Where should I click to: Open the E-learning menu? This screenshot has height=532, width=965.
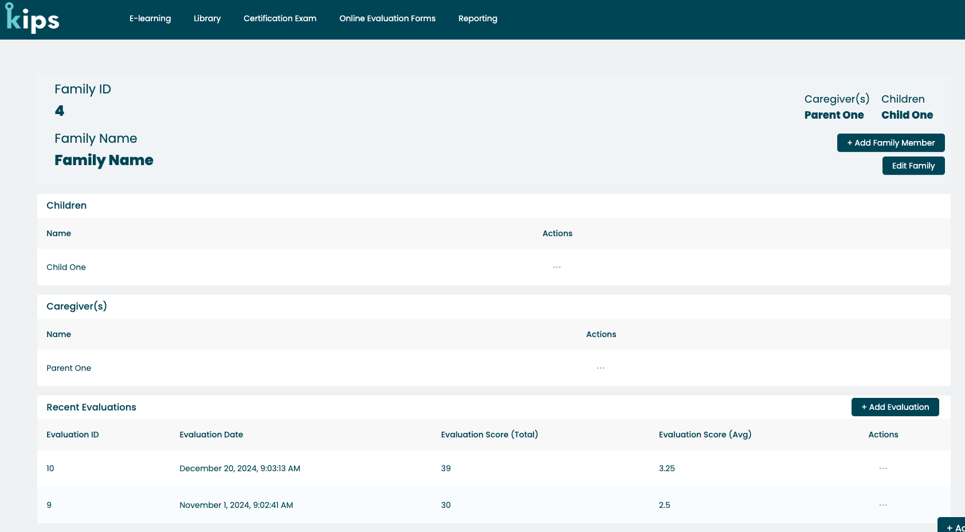click(150, 18)
